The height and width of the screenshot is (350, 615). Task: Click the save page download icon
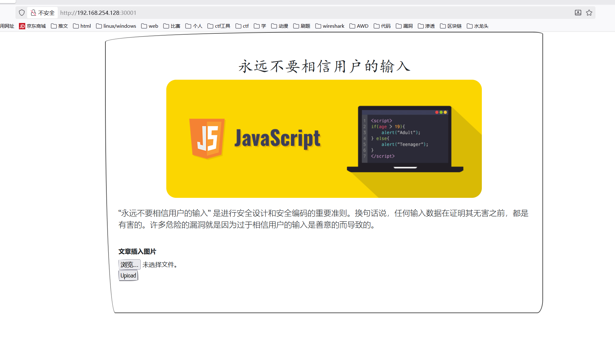pos(578,13)
